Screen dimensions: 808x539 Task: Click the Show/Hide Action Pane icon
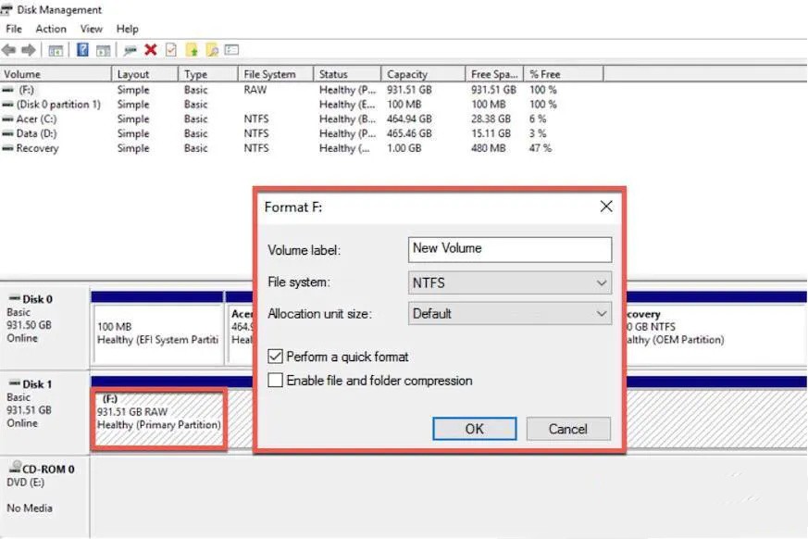(104, 50)
